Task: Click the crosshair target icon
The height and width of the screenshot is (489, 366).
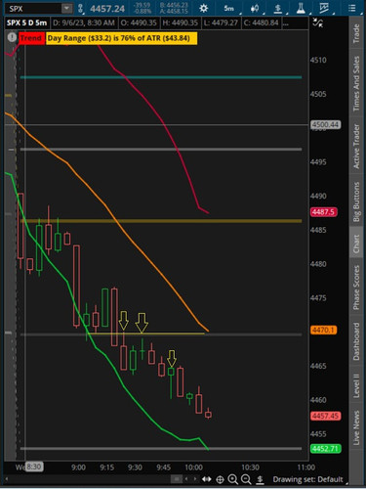Action: coord(221,479)
